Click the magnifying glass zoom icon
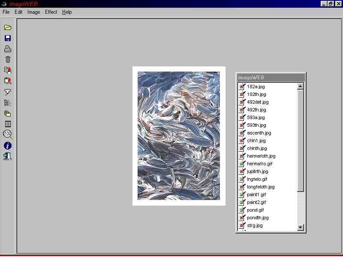Viewport: 343px width, 257px height. [8, 134]
